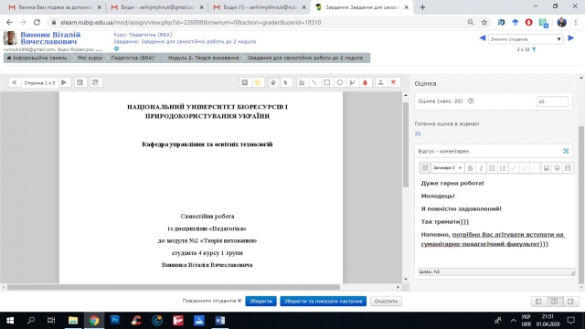Open Модуль 2. Теорія виховання breadcrumb
Viewport: 585px width, 329px height.
203,58
